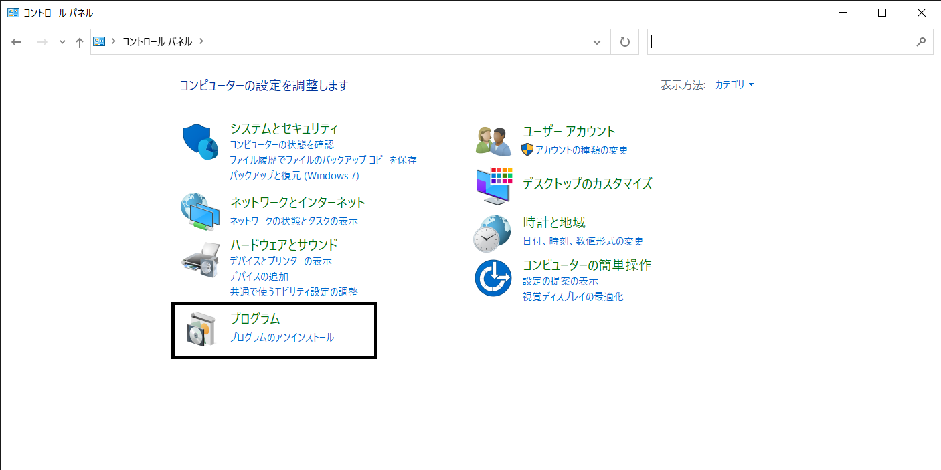Open the システムとセキュリティ heading link

[x=284, y=128]
